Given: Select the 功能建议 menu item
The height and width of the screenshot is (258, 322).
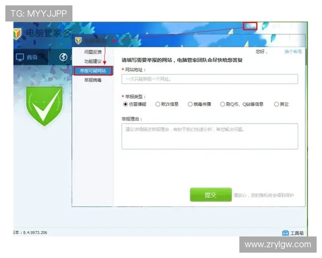Looking at the screenshot, I should pos(93,61).
